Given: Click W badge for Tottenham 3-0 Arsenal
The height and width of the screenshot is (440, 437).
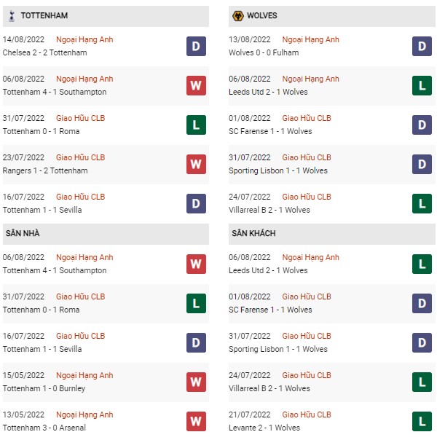Looking at the screenshot, I should [196, 421].
